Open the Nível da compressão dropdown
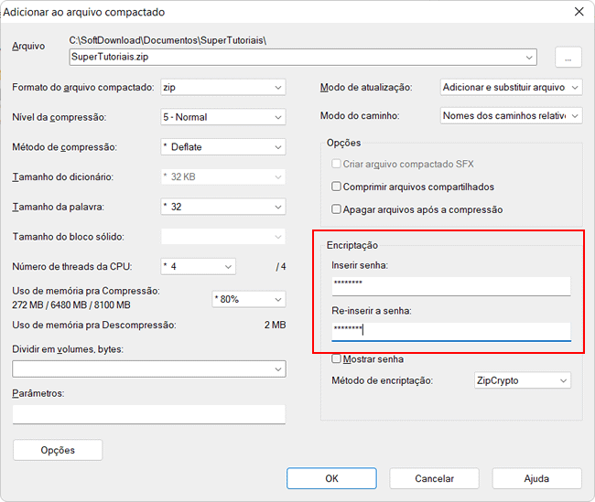The height and width of the screenshot is (502, 595). click(278, 118)
